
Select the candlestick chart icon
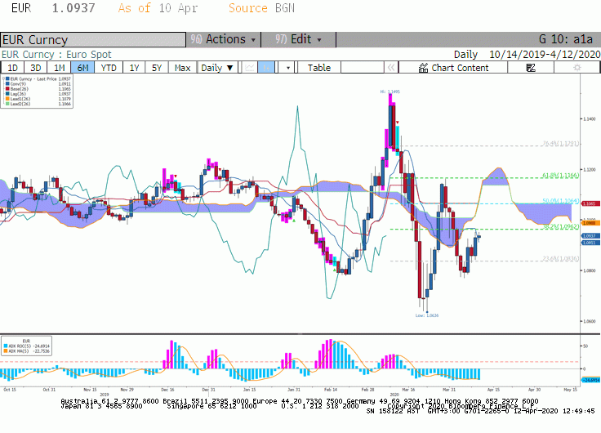(x=266, y=68)
